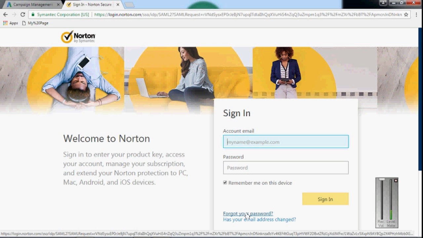The width and height of the screenshot is (423, 238).
Task: Open Has your email address changed link
Action: click(259, 219)
